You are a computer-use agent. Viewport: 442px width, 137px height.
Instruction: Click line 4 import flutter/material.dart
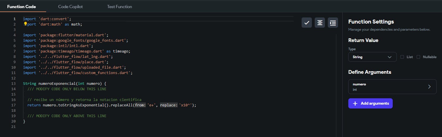[66, 35]
